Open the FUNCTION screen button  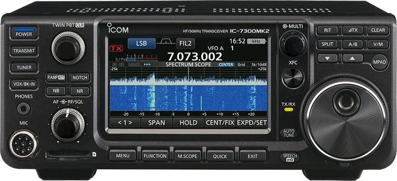tap(155, 156)
